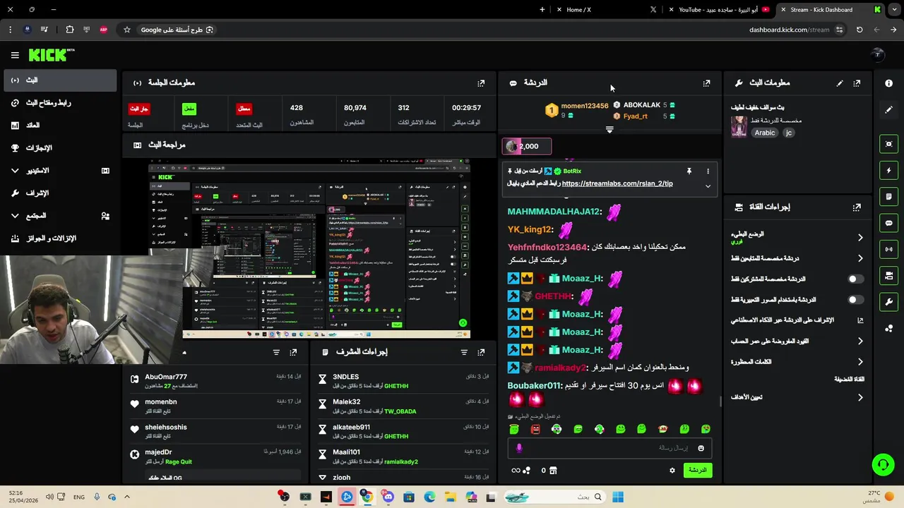Click the stream category cover image
This screenshot has width=904, height=508.
(x=739, y=126)
